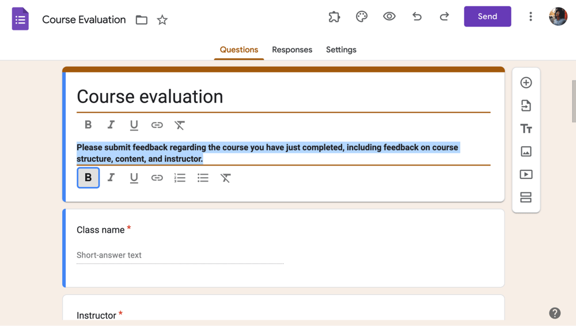Open the Settings tab
The image size is (576, 326).
pos(341,49)
